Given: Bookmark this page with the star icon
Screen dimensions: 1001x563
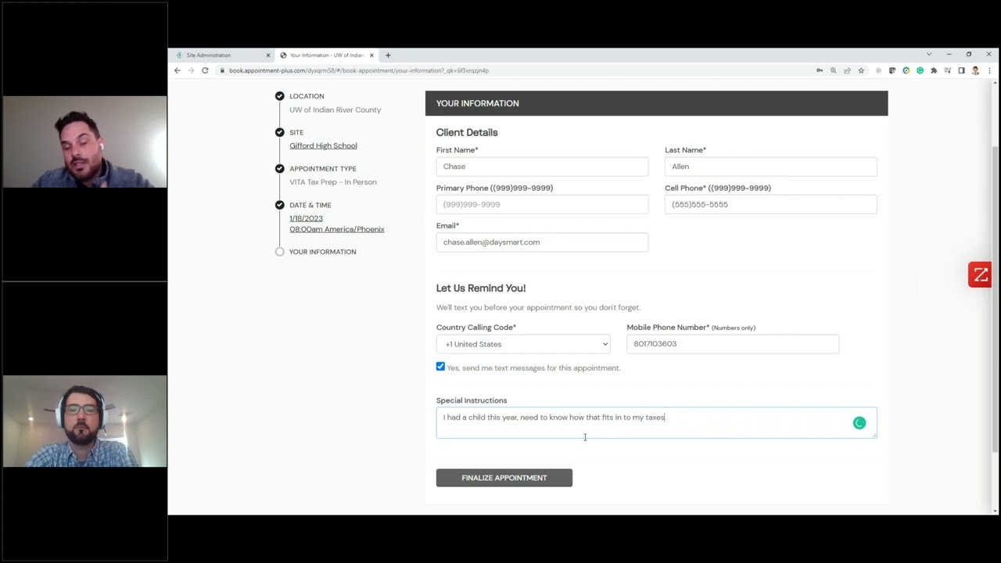Looking at the screenshot, I should click(861, 70).
